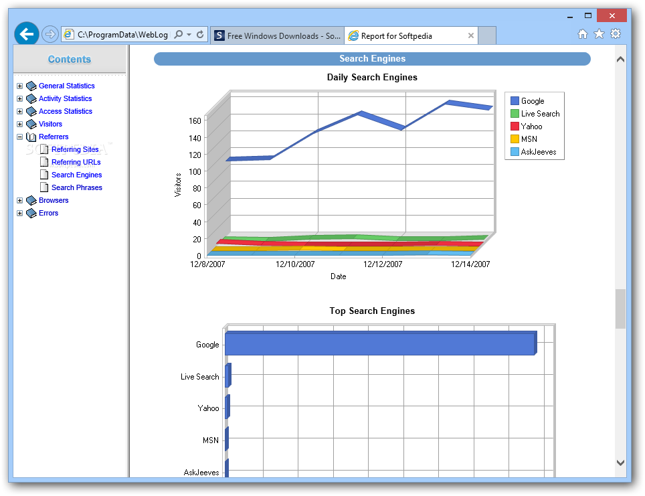The width and height of the screenshot is (645, 496).
Task: Open the Activity Statistics link
Action: coord(66,98)
